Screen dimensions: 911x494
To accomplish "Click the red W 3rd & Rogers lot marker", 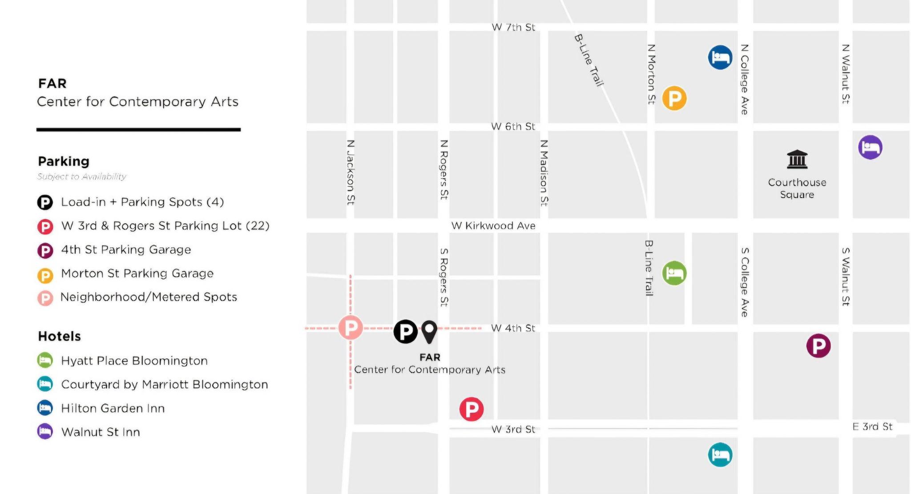I will coord(472,409).
